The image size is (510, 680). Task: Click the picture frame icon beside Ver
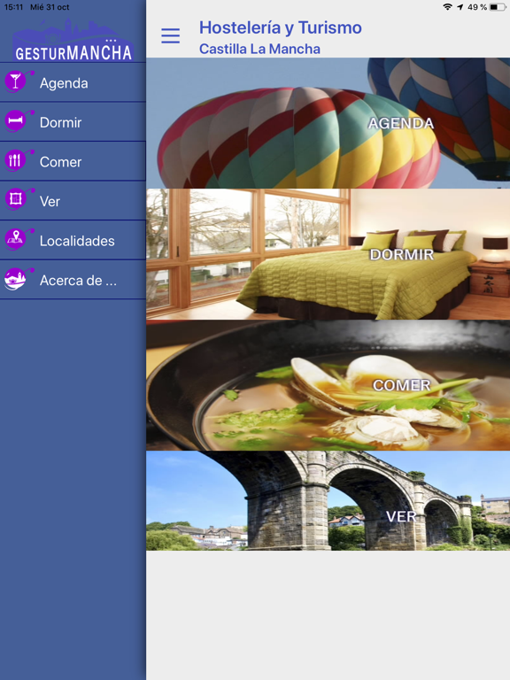(x=19, y=199)
